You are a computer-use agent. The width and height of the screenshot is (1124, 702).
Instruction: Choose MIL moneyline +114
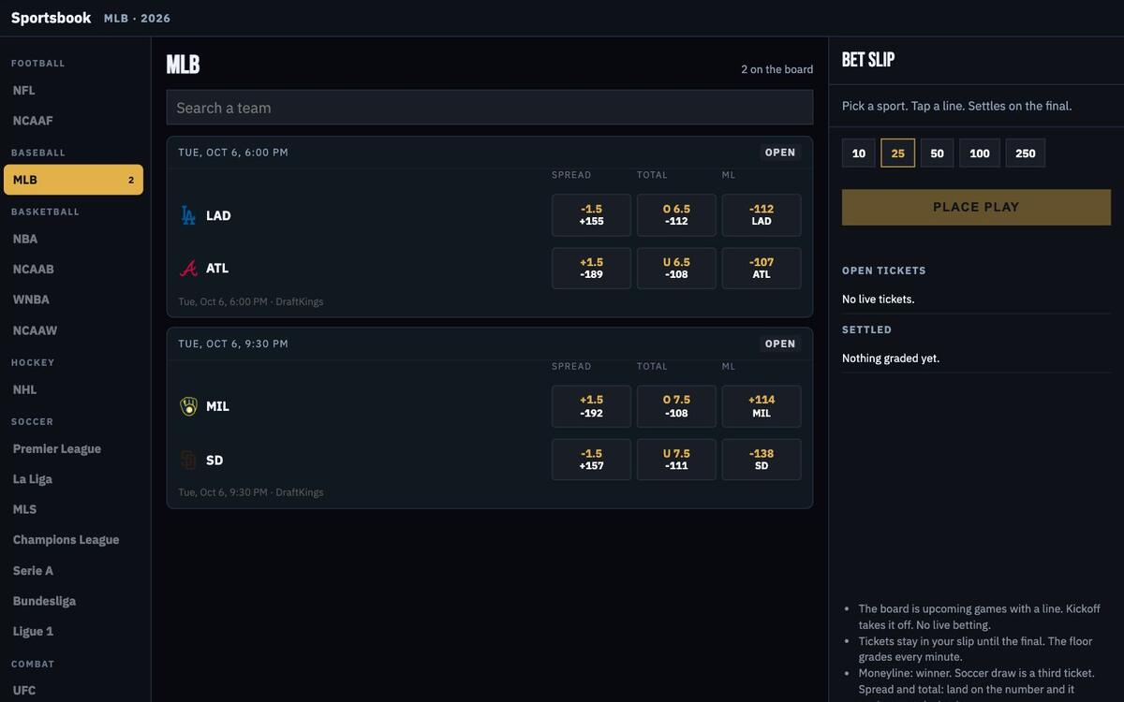tap(762, 406)
